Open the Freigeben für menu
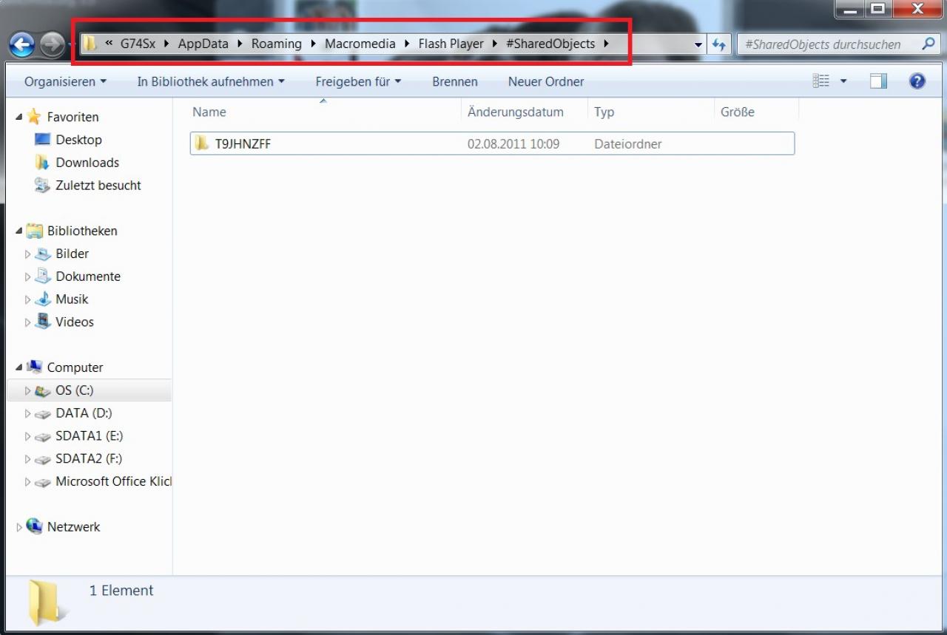This screenshot has height=635, width=947. (x=358, y=81)
